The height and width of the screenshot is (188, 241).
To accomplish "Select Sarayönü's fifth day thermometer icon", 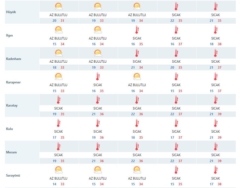I will coord(215,170).
